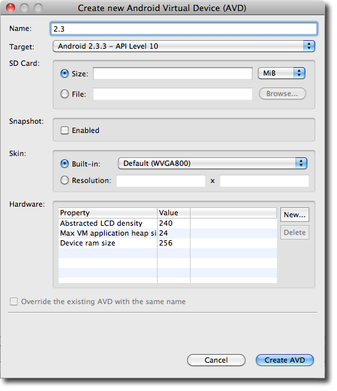The height and width of the screenshot is (391, 337).
Task: Focus the resolution height input field
Action: 264,181
